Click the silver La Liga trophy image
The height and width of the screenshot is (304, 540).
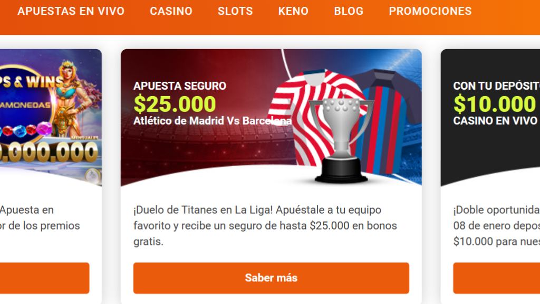pyautogui.click(x=341, y=139)
